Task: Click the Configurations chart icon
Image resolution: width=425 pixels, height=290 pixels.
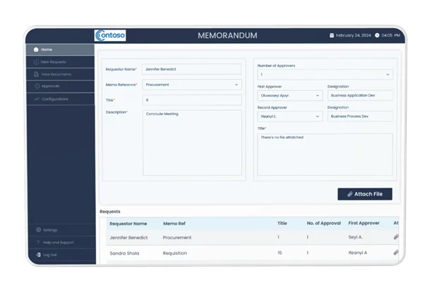Action: click(36, 99)
